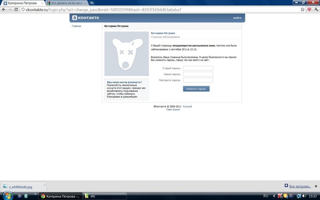Open the Главная link in sidebar
Viewport: 320px width, 200px height.
[76, 26]
